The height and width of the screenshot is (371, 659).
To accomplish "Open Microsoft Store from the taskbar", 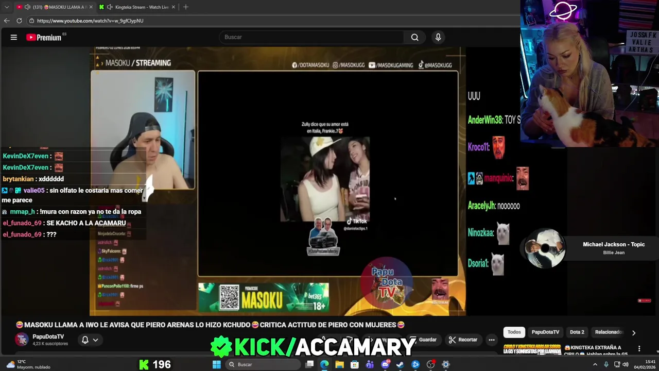I will tap(355, 364).
